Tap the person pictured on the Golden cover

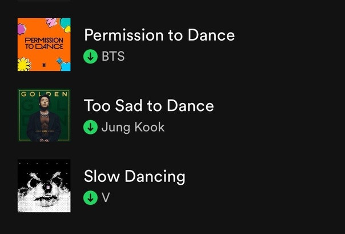point(44,118)
